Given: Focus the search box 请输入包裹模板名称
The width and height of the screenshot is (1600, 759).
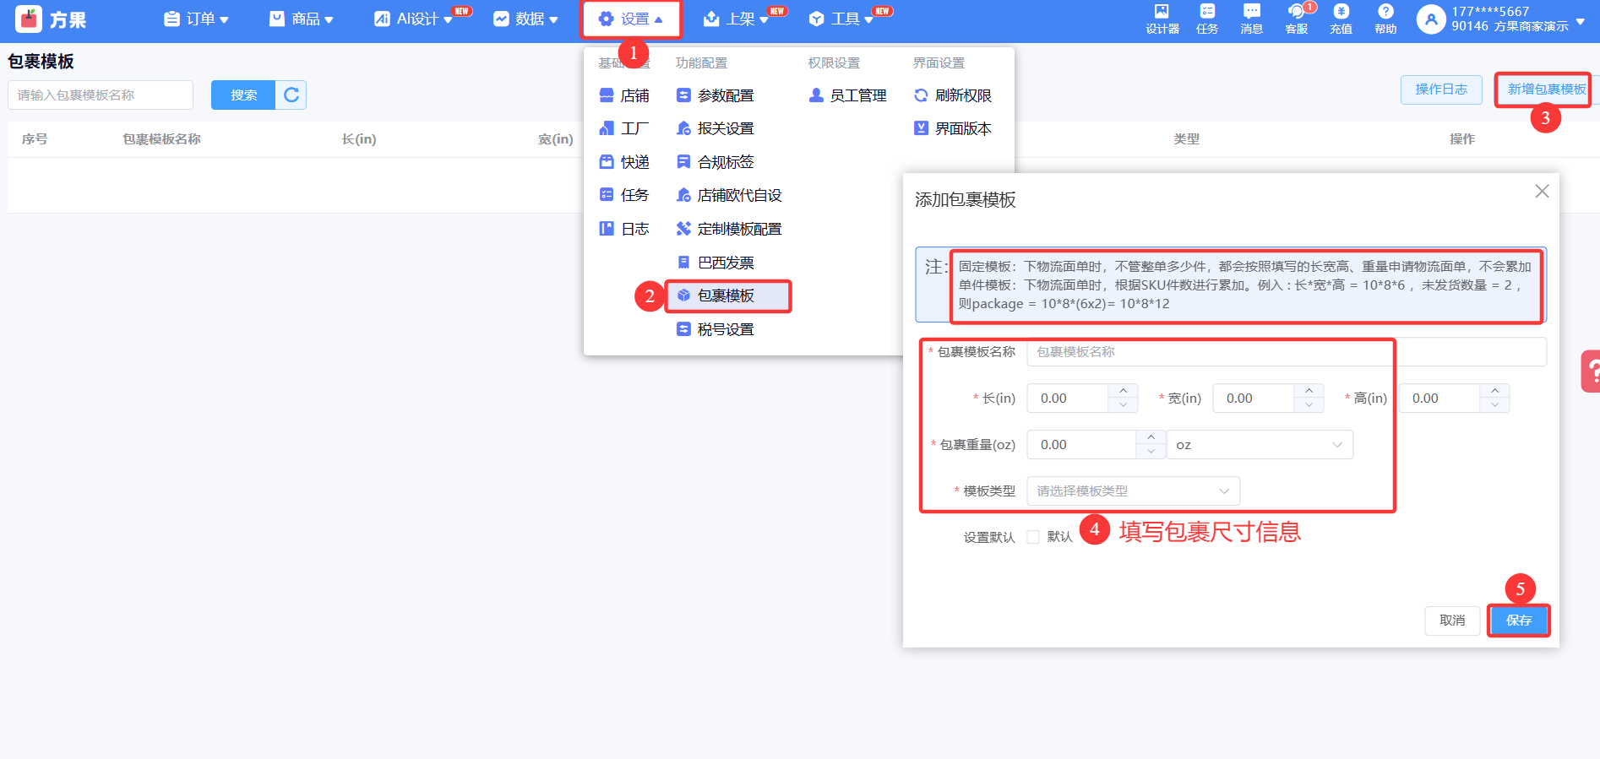Looking at the screenshot, I should click(101, 95).
